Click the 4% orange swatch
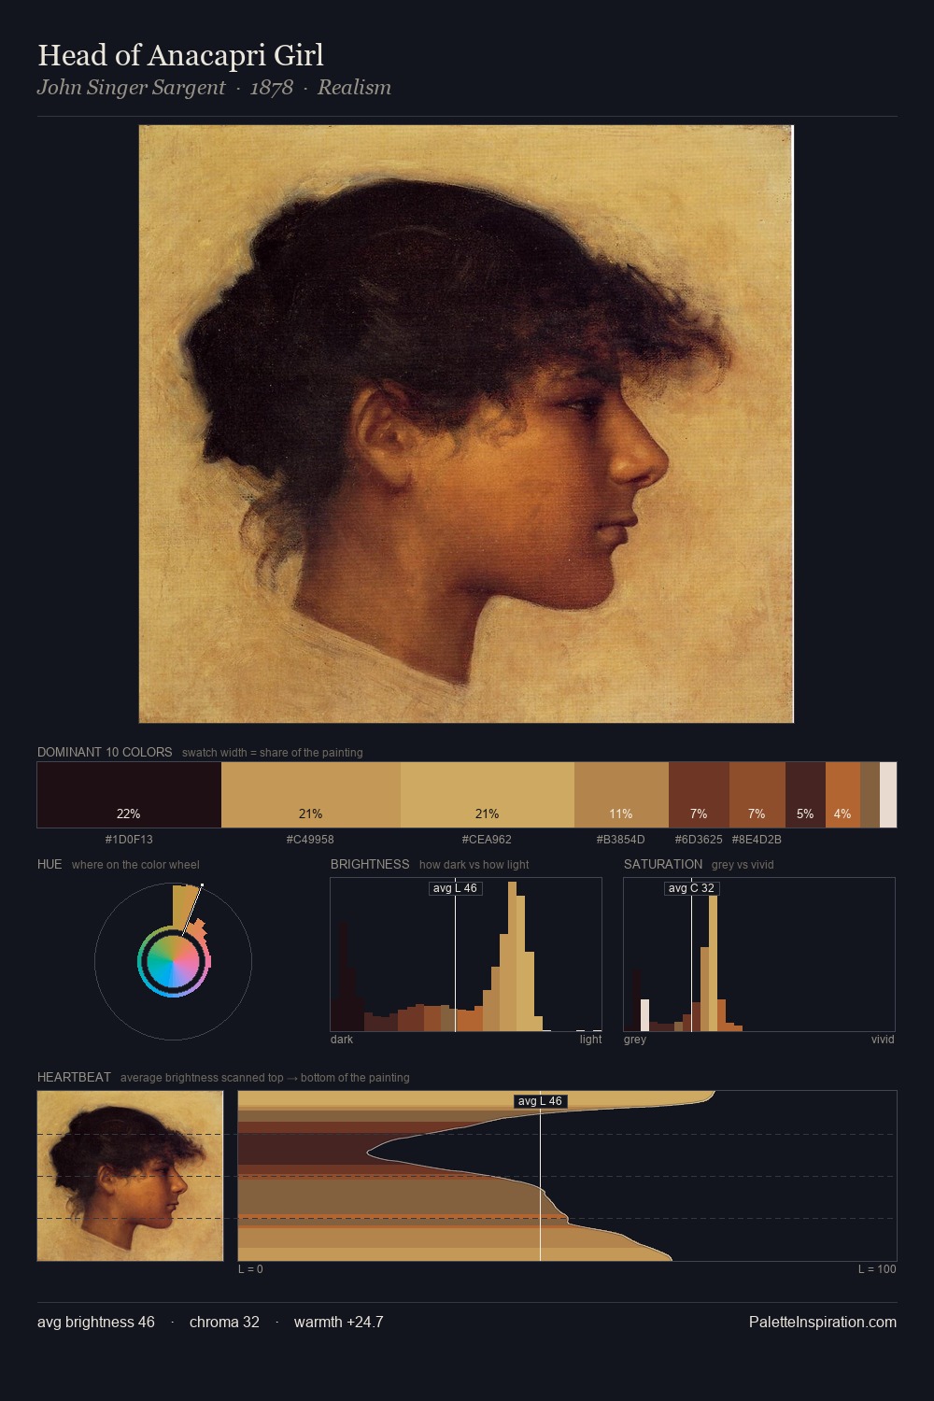The height and width of the screenshot is (1401, 934). click(842, 795)
